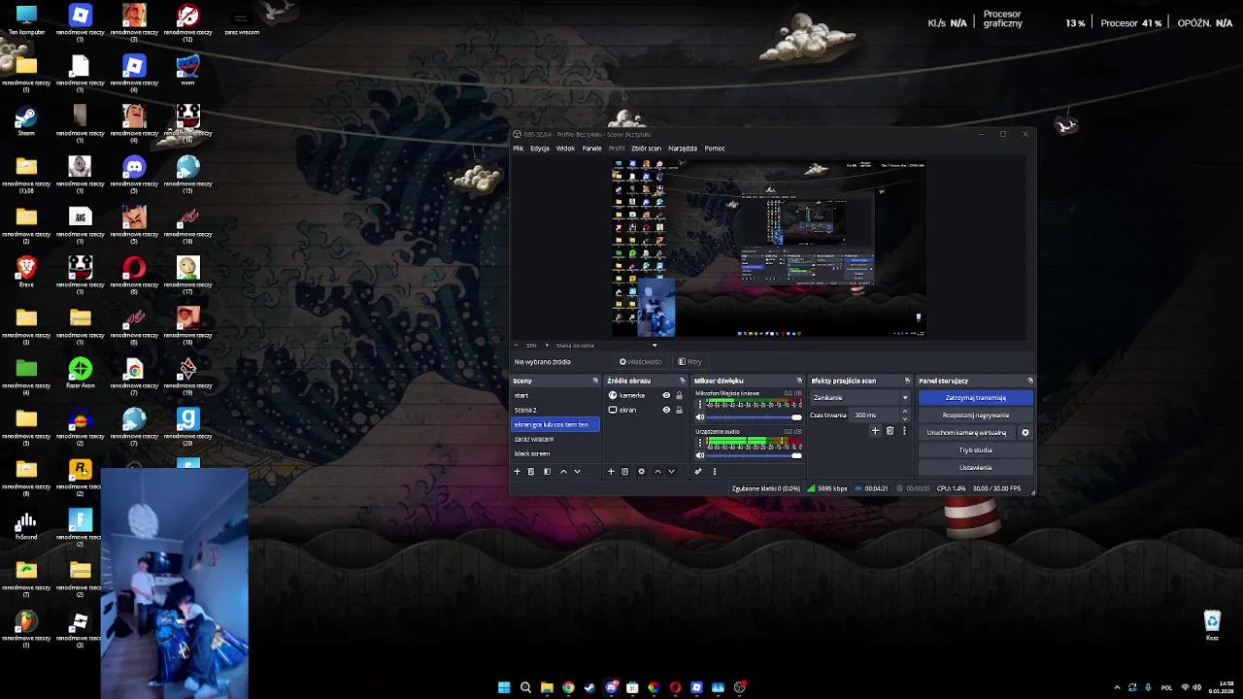Open transition properties three-dot menu
1243x699 pixels.
pyautogui.click(x=904, y=430)
